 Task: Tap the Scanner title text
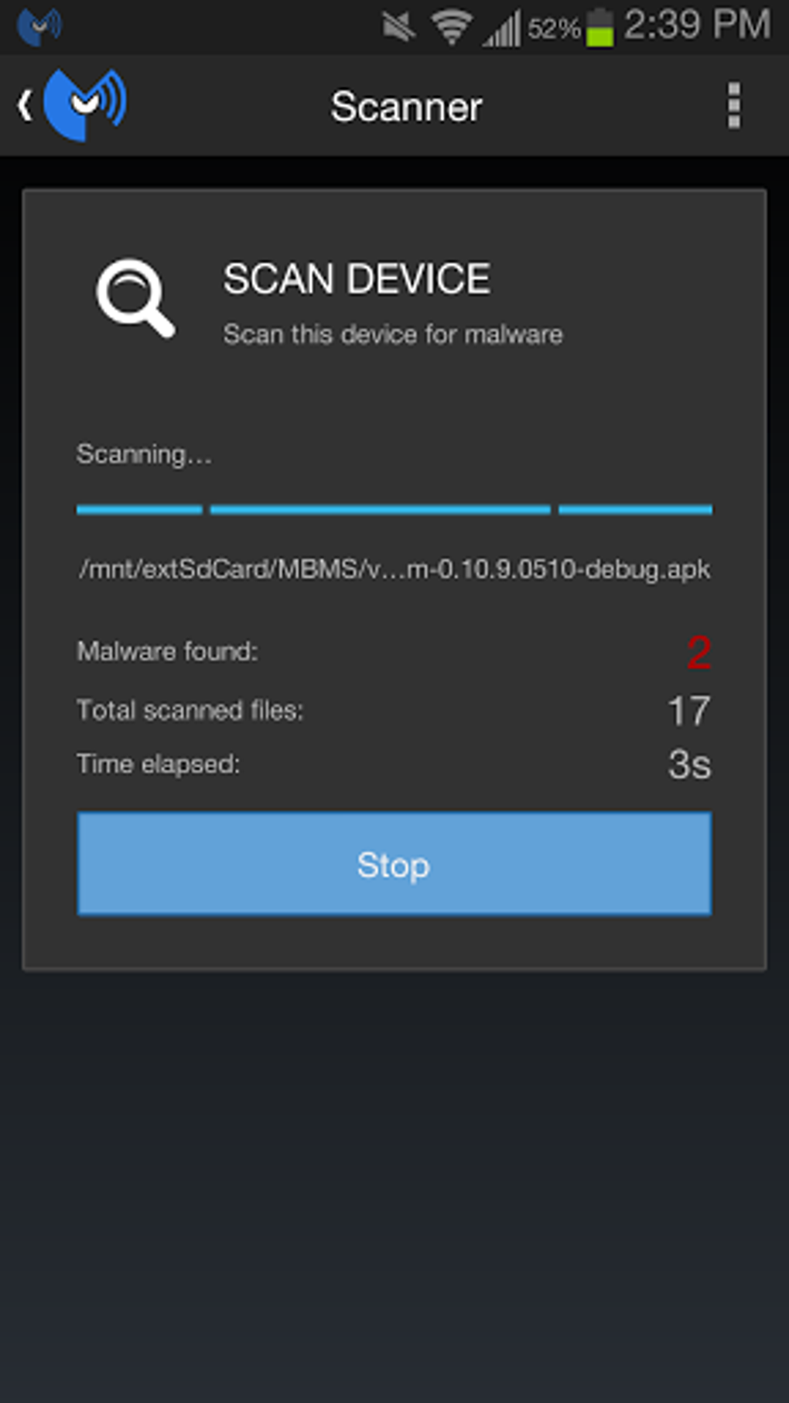click(406, 107)
